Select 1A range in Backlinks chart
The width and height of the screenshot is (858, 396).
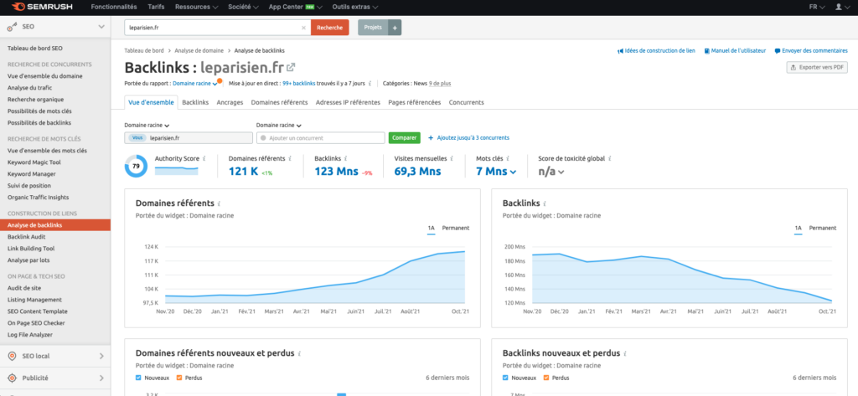[799, 228]
